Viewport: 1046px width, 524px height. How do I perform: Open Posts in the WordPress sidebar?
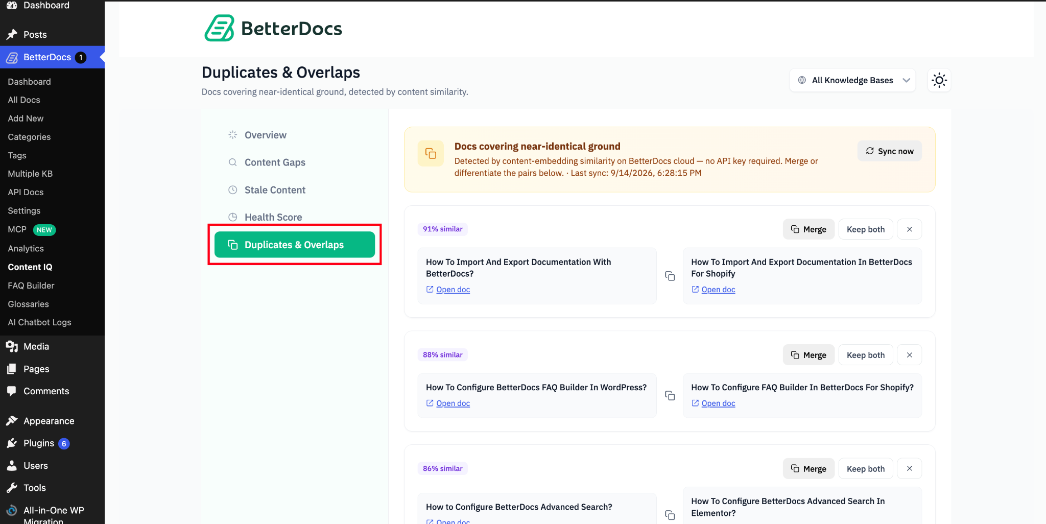pyautogui.click(x=52, y=35)
